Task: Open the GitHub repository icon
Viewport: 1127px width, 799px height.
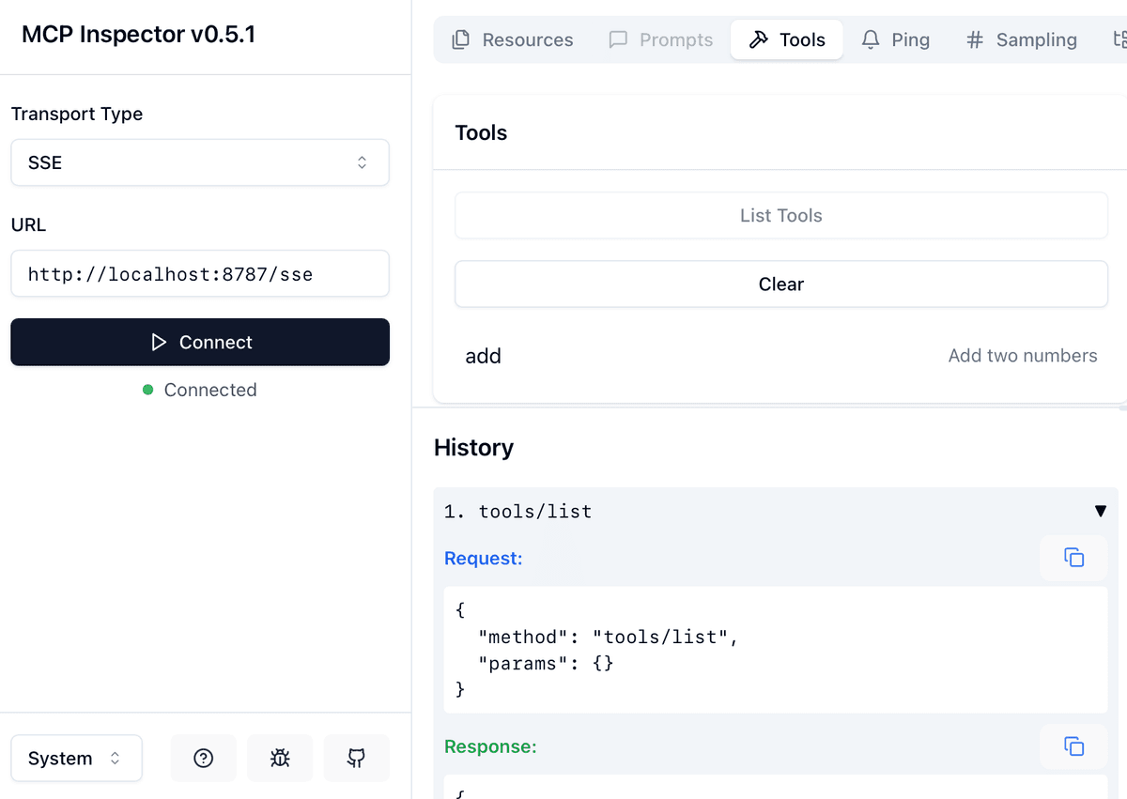Action: pyautogui.click(x=356, y=759)
